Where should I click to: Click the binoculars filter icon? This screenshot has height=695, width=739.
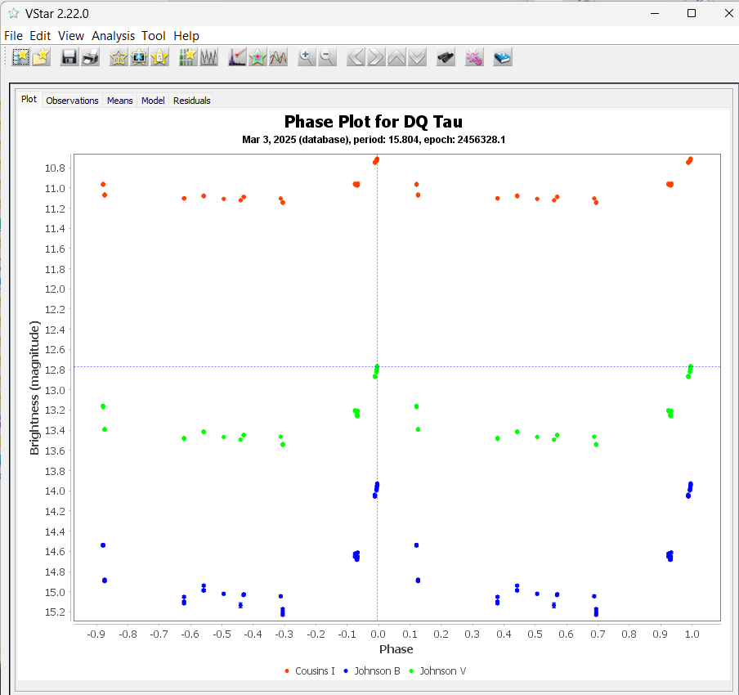(446, 57)
